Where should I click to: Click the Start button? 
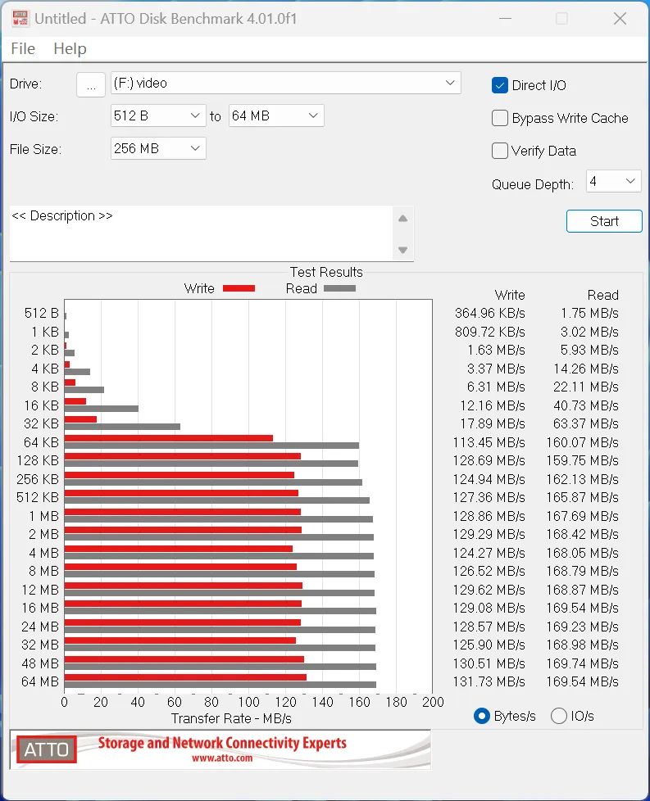click(604, 221)
